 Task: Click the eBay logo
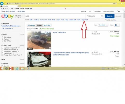pyautogui.click(x=8, y=16)
